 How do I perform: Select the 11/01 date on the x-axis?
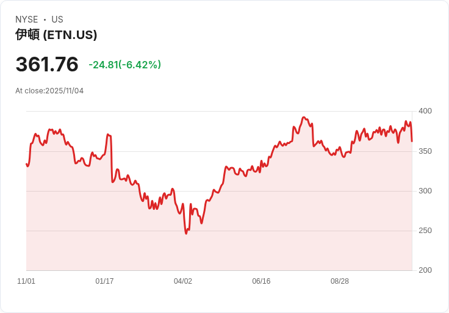point(26,281)
